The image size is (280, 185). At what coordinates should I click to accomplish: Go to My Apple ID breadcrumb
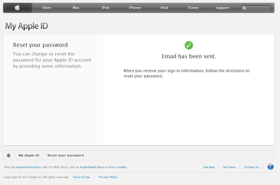click(x=29, y=155)
